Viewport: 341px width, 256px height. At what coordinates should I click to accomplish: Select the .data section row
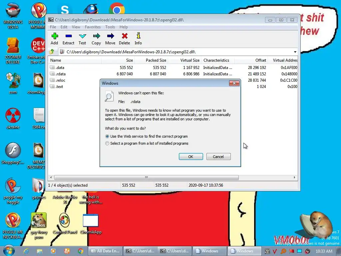coord(173,67)
